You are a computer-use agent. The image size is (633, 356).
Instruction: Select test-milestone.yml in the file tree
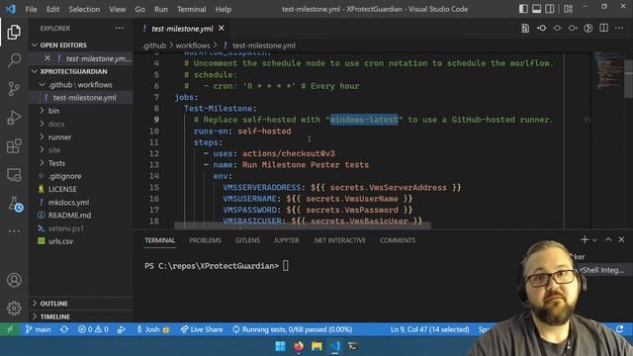click(x=84, y=98)
